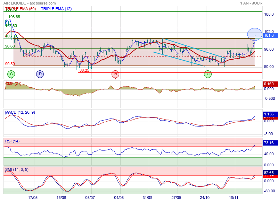Image resolution: width=278 pixels, height=201 pixels.
Task: Select the TRIPLE EMA (50) legend label
Action: click(20, 9)
